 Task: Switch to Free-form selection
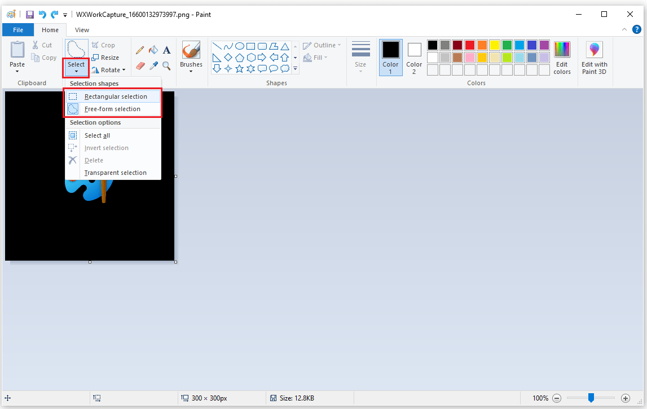112,108
